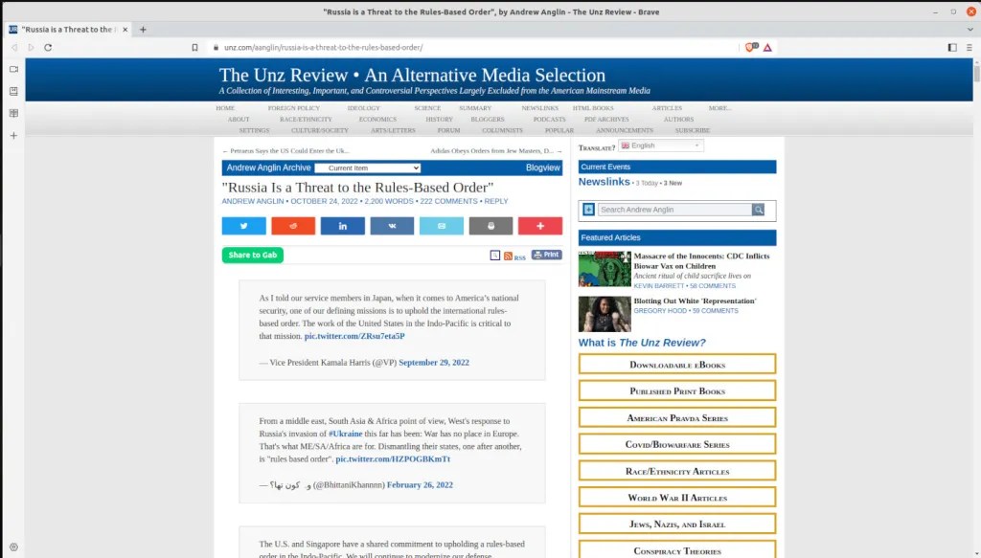Bookmark this page from the address bar

click(195, 47)
